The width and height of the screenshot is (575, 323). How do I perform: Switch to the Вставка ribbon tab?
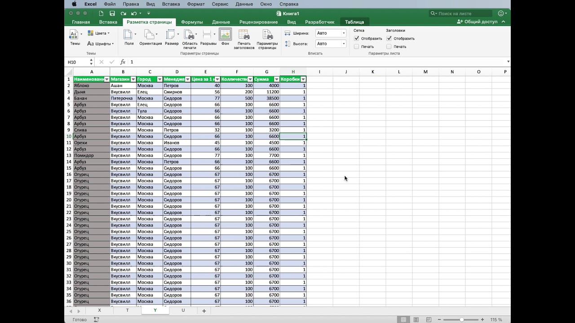point(108,22)
